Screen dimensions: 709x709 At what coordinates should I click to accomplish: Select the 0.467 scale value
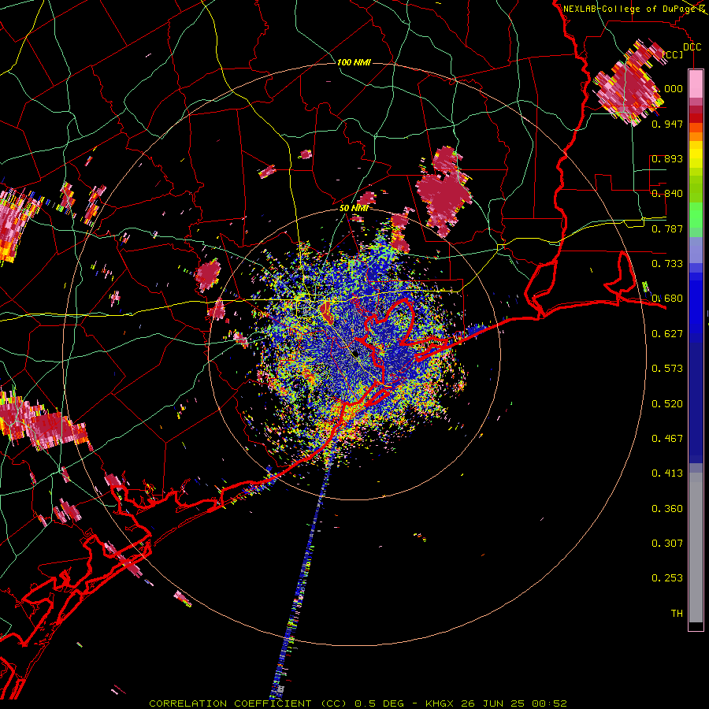667,439
